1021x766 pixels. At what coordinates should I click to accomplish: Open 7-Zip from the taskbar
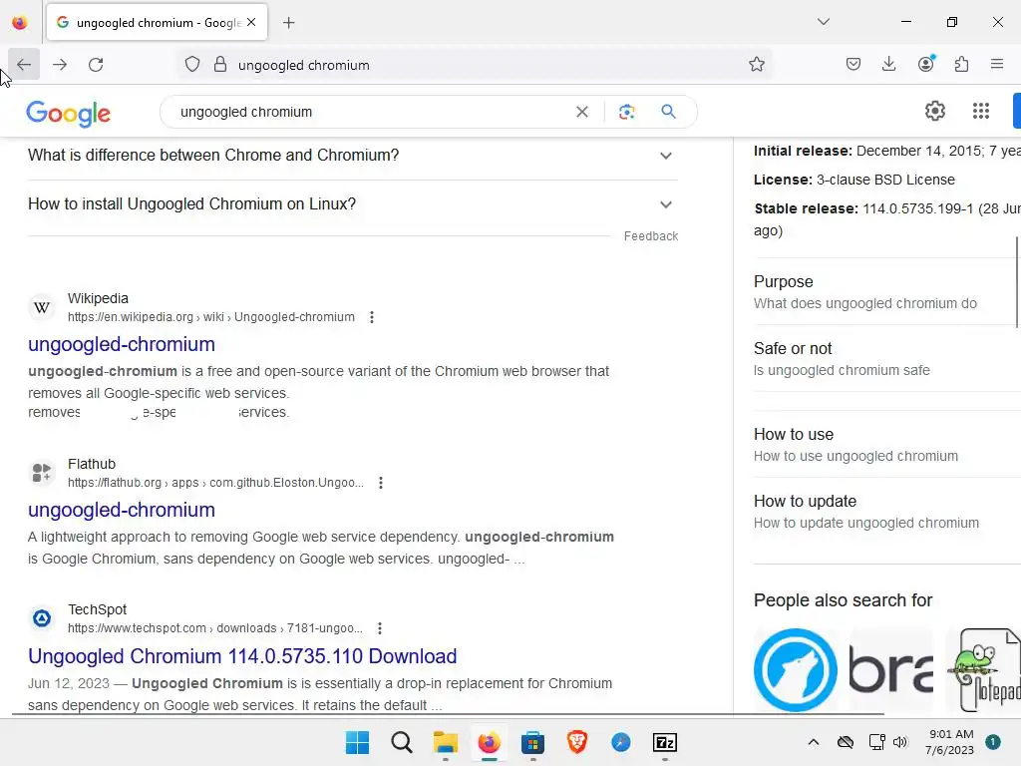(x=665, y=742)
